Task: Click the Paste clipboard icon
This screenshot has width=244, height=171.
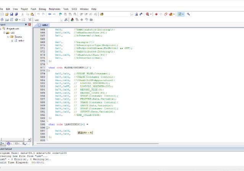Action: (32, 14)
